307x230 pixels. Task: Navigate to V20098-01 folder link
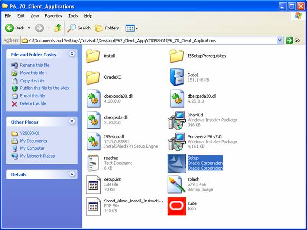click(30, 133)
